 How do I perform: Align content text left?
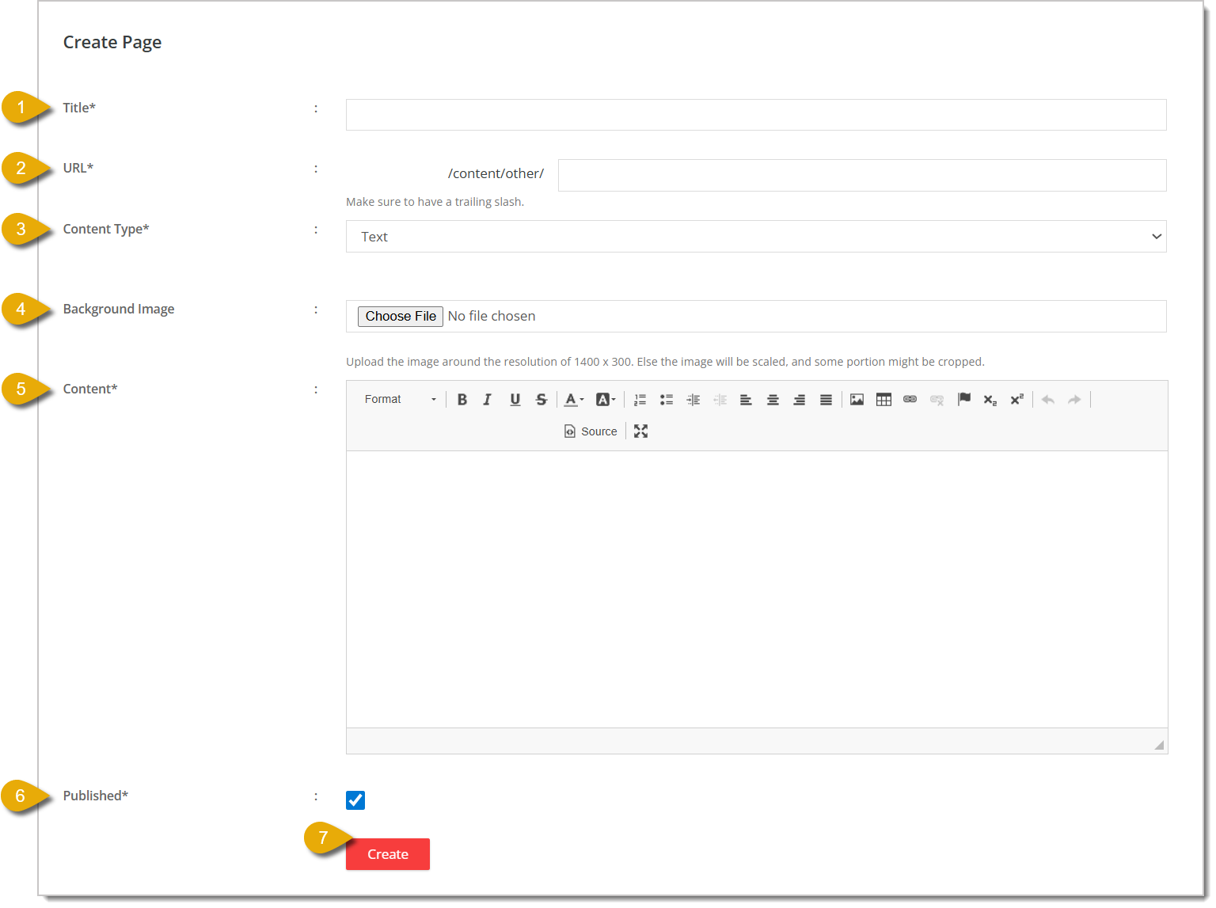click(x=746, y=400)
